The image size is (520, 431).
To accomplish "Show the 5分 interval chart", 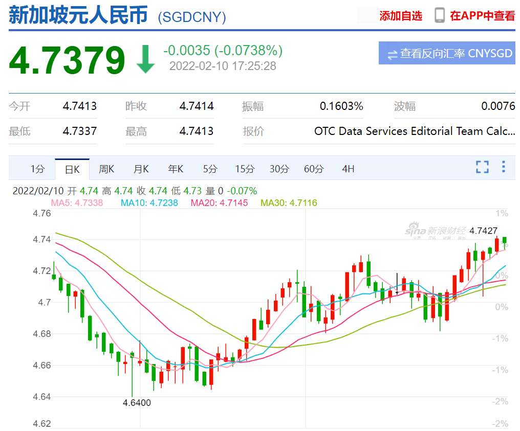I will [x=210, y=169].
